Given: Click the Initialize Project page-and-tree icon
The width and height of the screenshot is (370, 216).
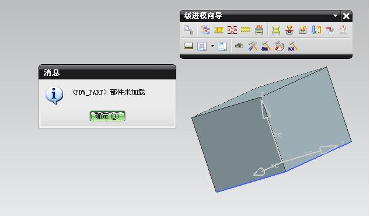Looking at the screenshot, I should click(x=188, y=30).
